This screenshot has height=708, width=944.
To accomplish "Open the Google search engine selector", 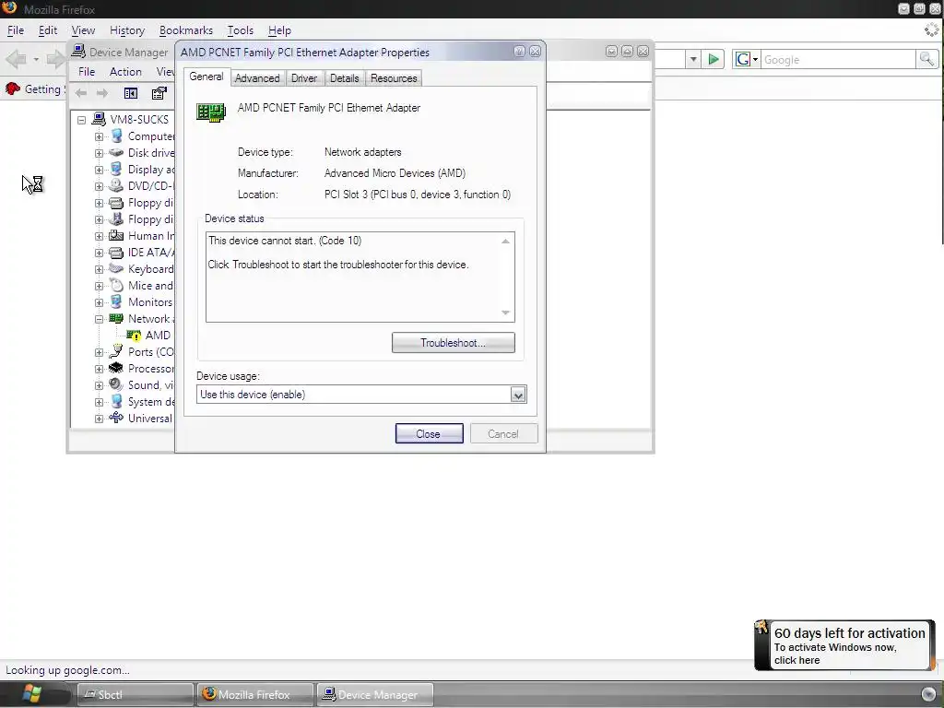I will point(747,59).
